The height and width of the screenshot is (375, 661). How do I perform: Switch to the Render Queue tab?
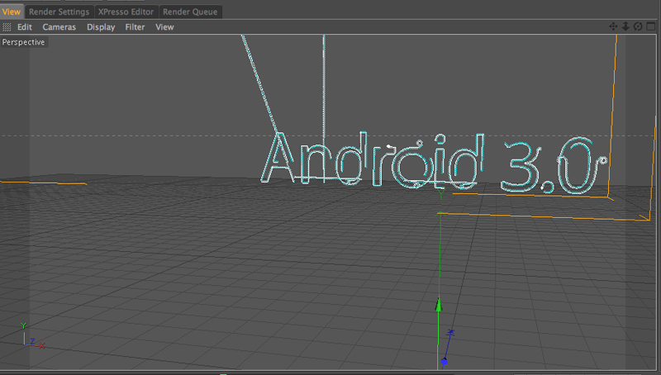click(190, 12)
